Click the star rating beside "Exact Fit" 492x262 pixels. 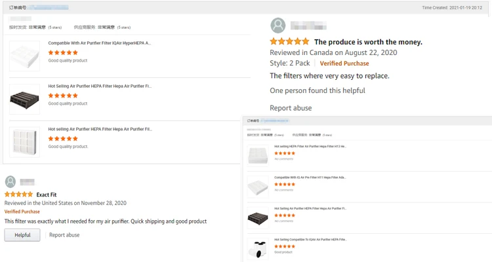[18, 195]
